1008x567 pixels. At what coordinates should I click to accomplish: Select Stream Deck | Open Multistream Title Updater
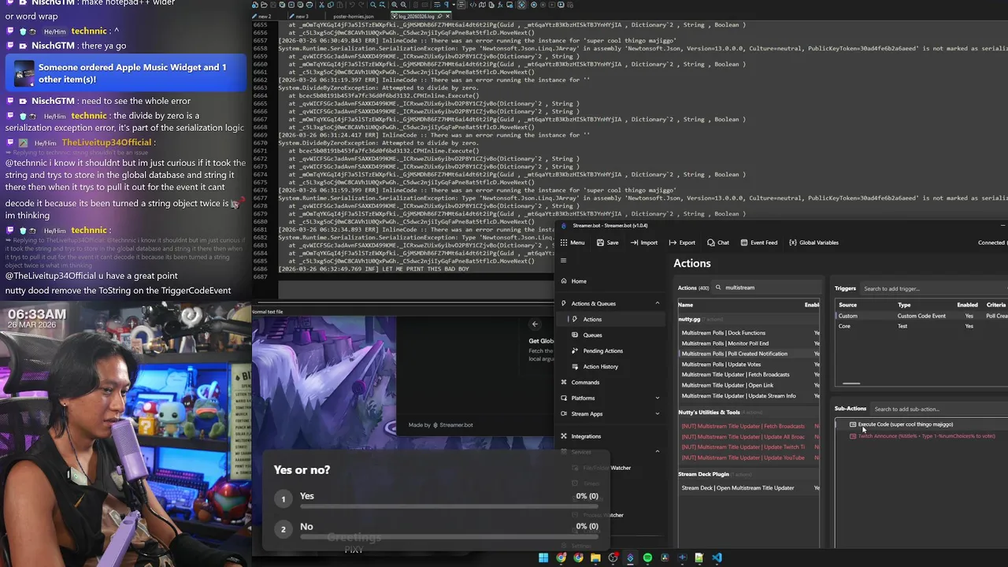(750, 487)
